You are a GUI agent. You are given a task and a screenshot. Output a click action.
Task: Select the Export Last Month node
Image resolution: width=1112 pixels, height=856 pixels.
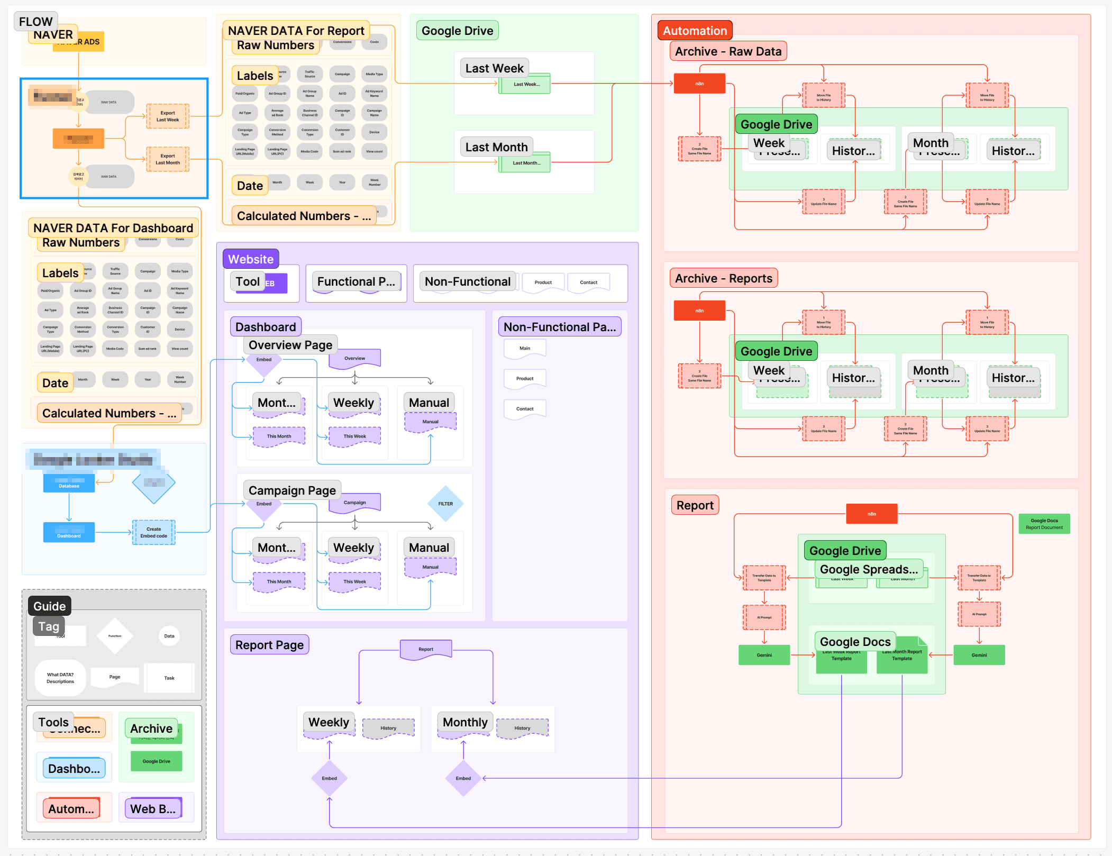tap(168, 159)
